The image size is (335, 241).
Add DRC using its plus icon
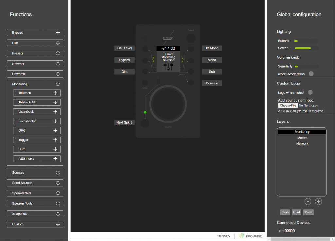coord(55,130)
